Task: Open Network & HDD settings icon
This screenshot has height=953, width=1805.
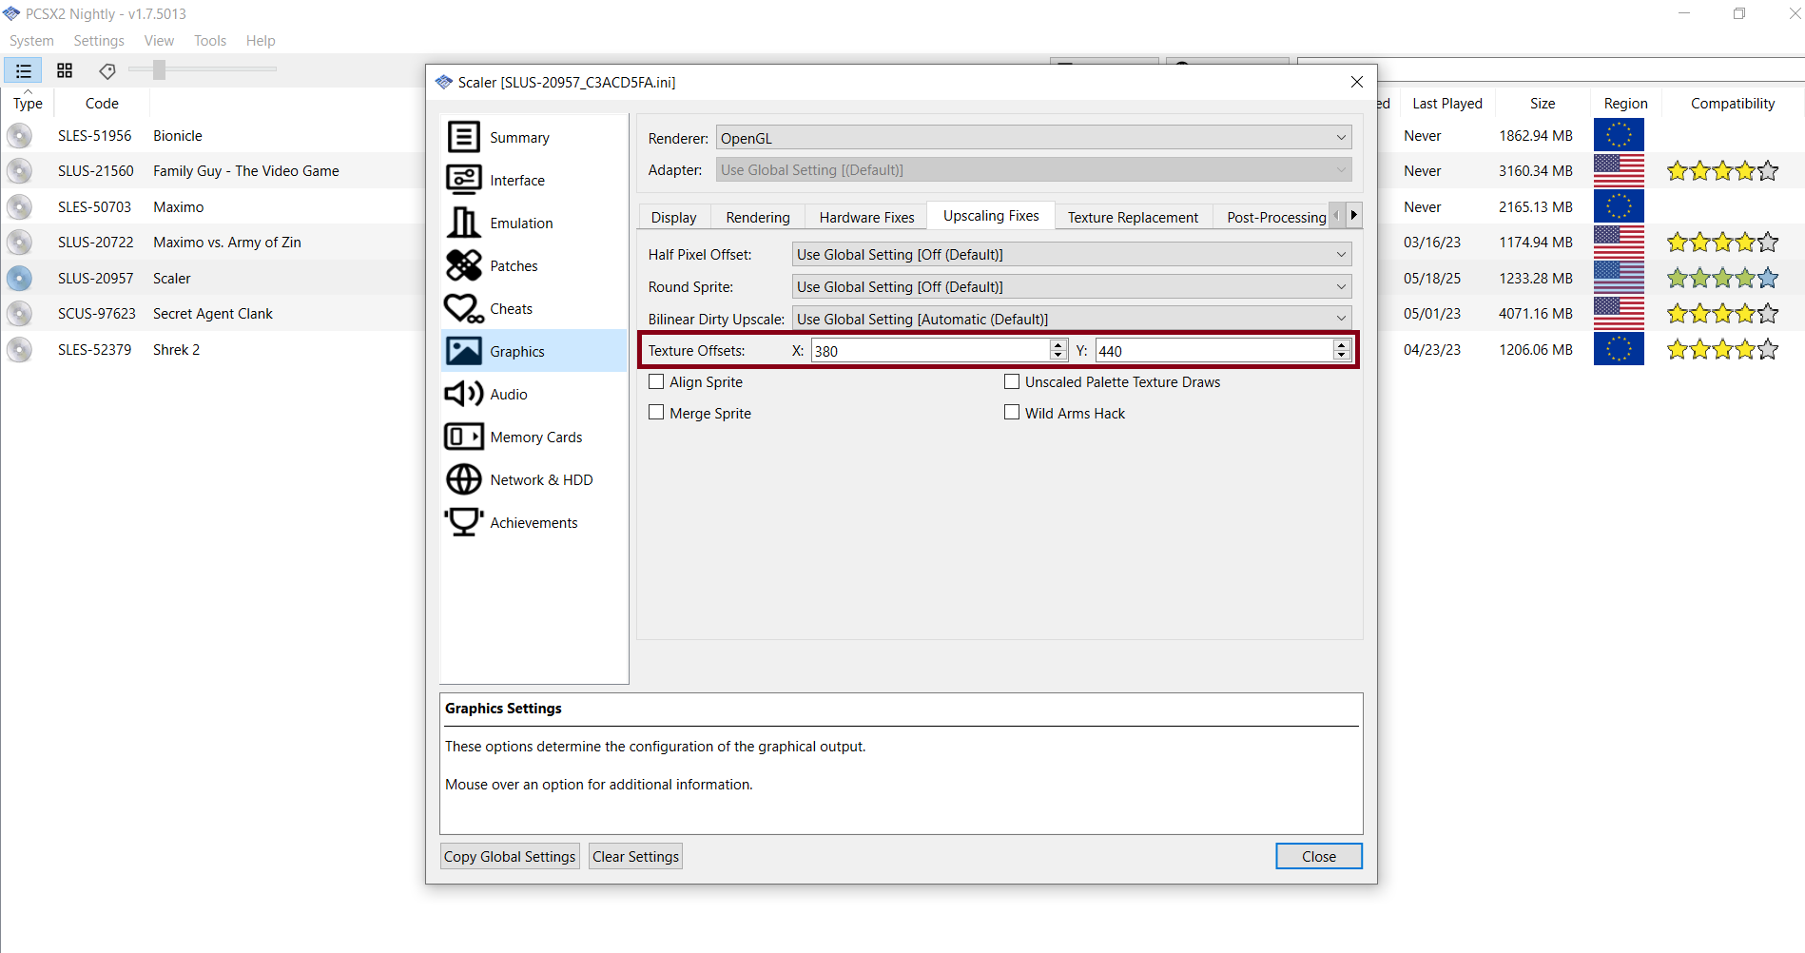Action: [463, 479]
